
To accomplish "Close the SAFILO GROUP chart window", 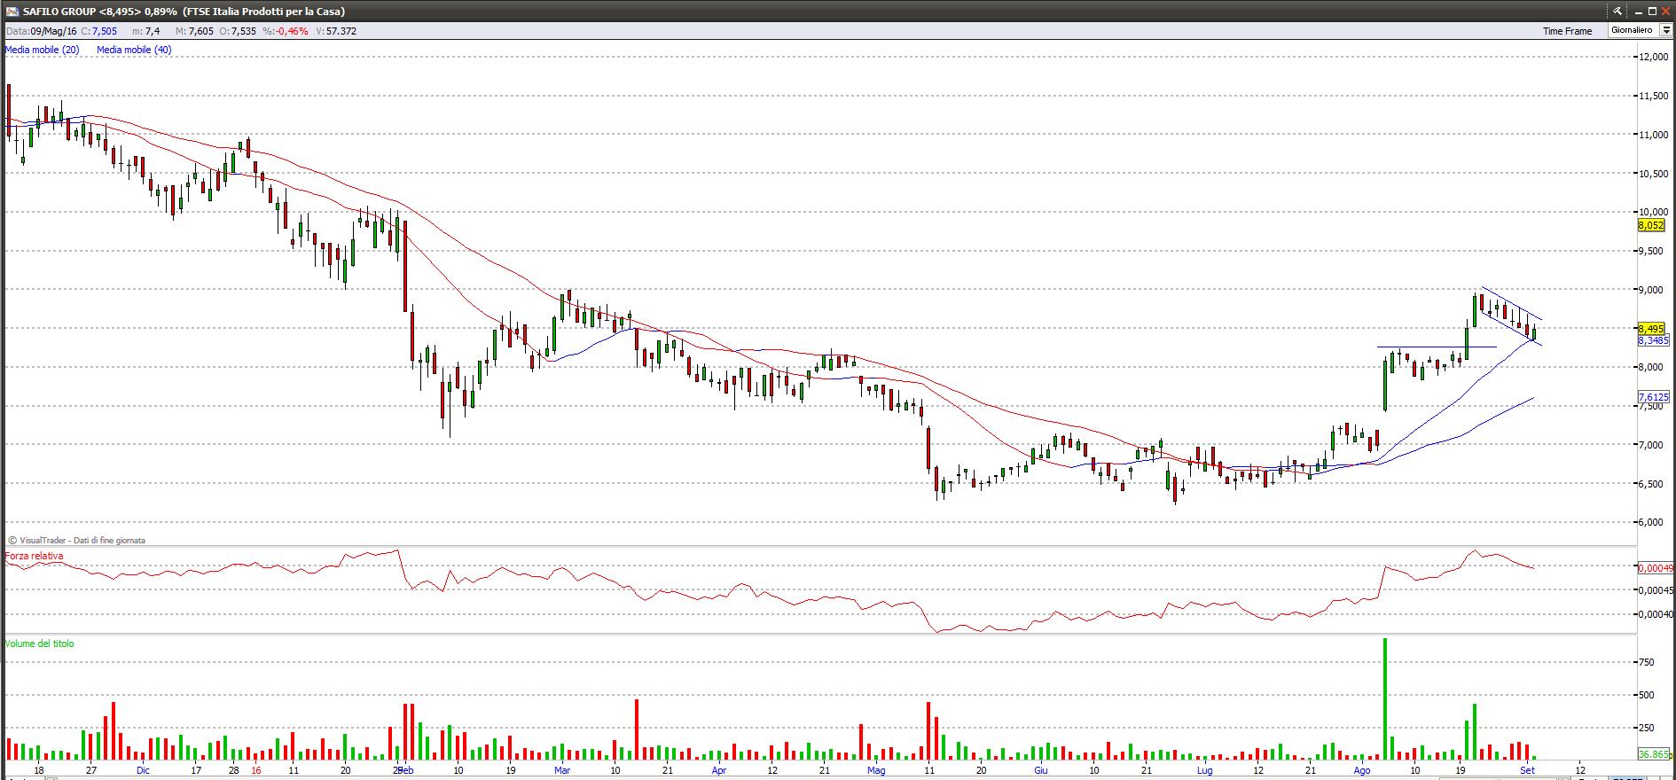I will point(1666,11).
